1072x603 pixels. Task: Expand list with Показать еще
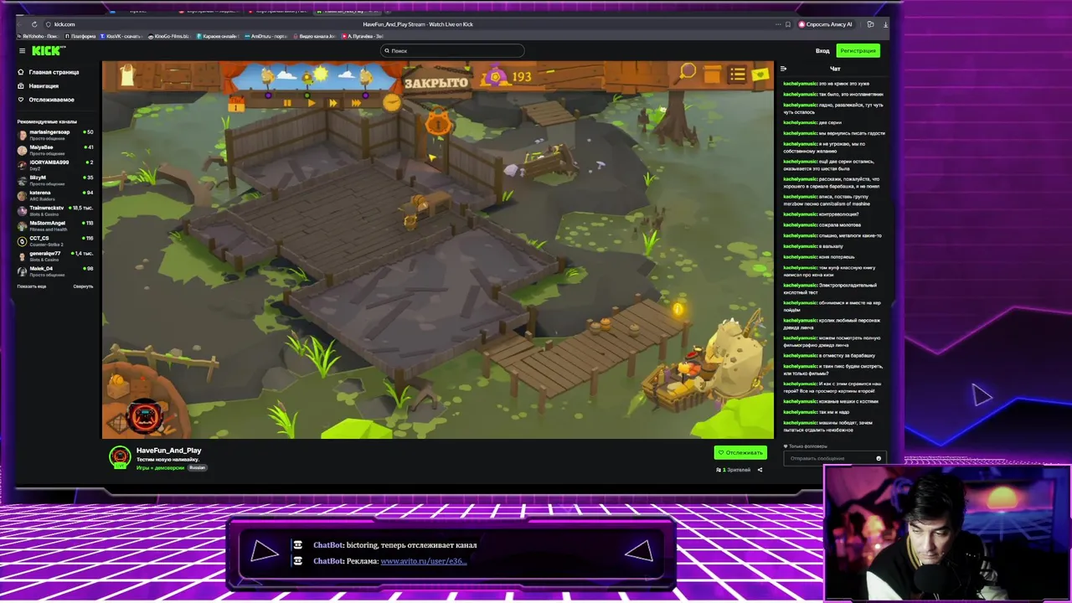tap(32, 286)
